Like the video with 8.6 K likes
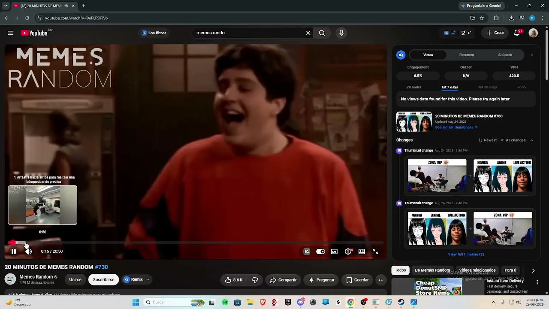Screen dimensions: 549x309 234,280
